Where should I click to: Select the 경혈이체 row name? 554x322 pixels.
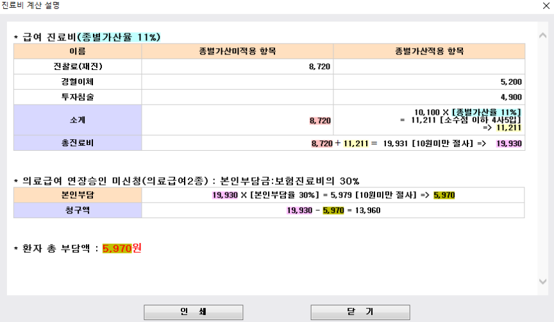click(x=78, y=81)
